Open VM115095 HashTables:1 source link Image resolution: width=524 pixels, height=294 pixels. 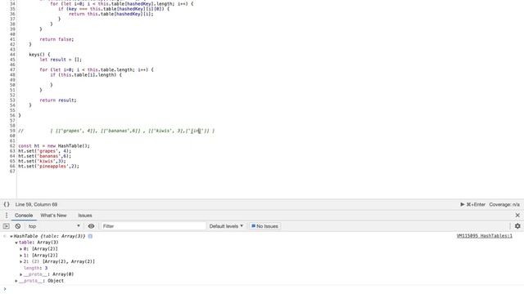tap(484, 236)
